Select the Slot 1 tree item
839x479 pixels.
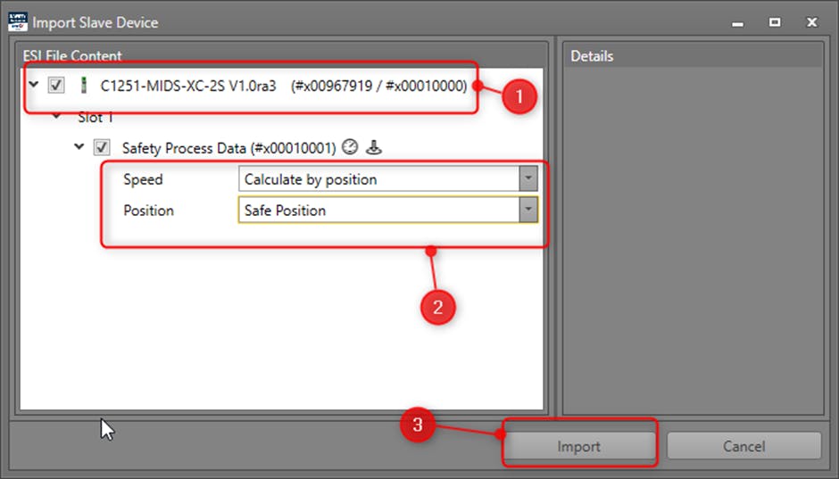(x=96, y=117)
